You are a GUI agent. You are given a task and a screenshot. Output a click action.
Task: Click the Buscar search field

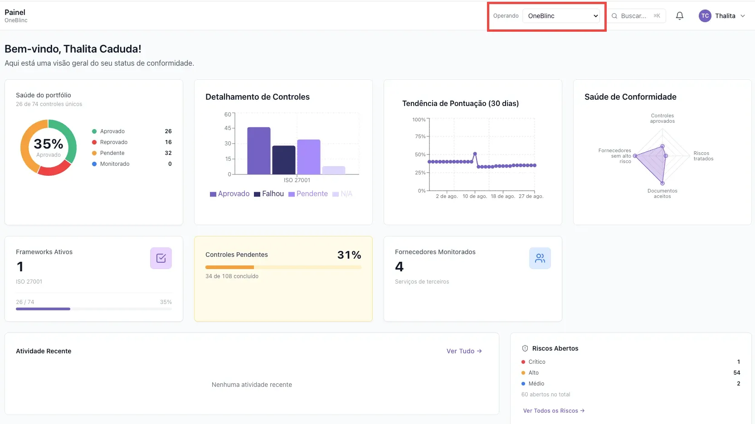click(x=637, y=16)
